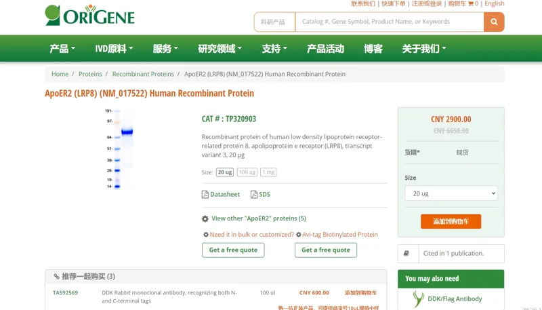542x310 pixels.
Task: Click 联系我们 in top bar
Action: point(363,4)
